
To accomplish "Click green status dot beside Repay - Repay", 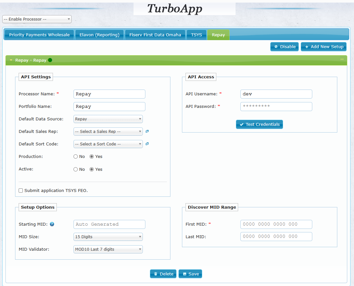I will point(50,60).
